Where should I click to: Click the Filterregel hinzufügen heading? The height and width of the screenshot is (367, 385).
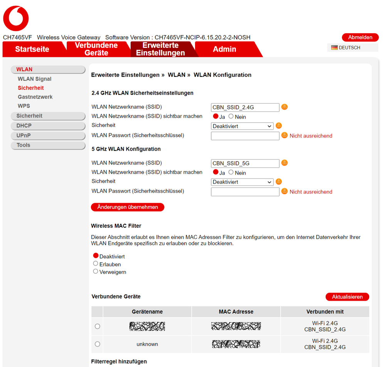pyautogui.click(x=119, y=362)
